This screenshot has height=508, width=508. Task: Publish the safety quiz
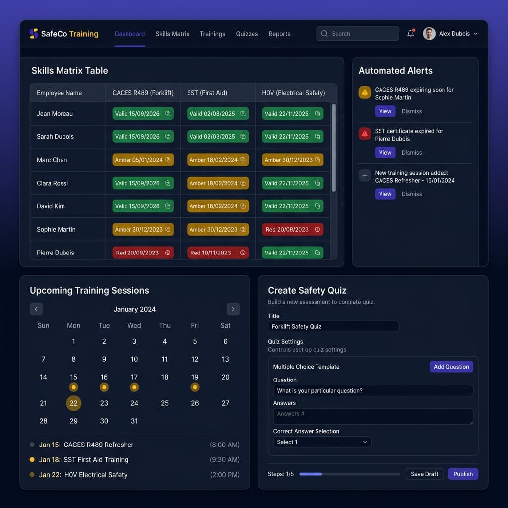tap(463, 474)
